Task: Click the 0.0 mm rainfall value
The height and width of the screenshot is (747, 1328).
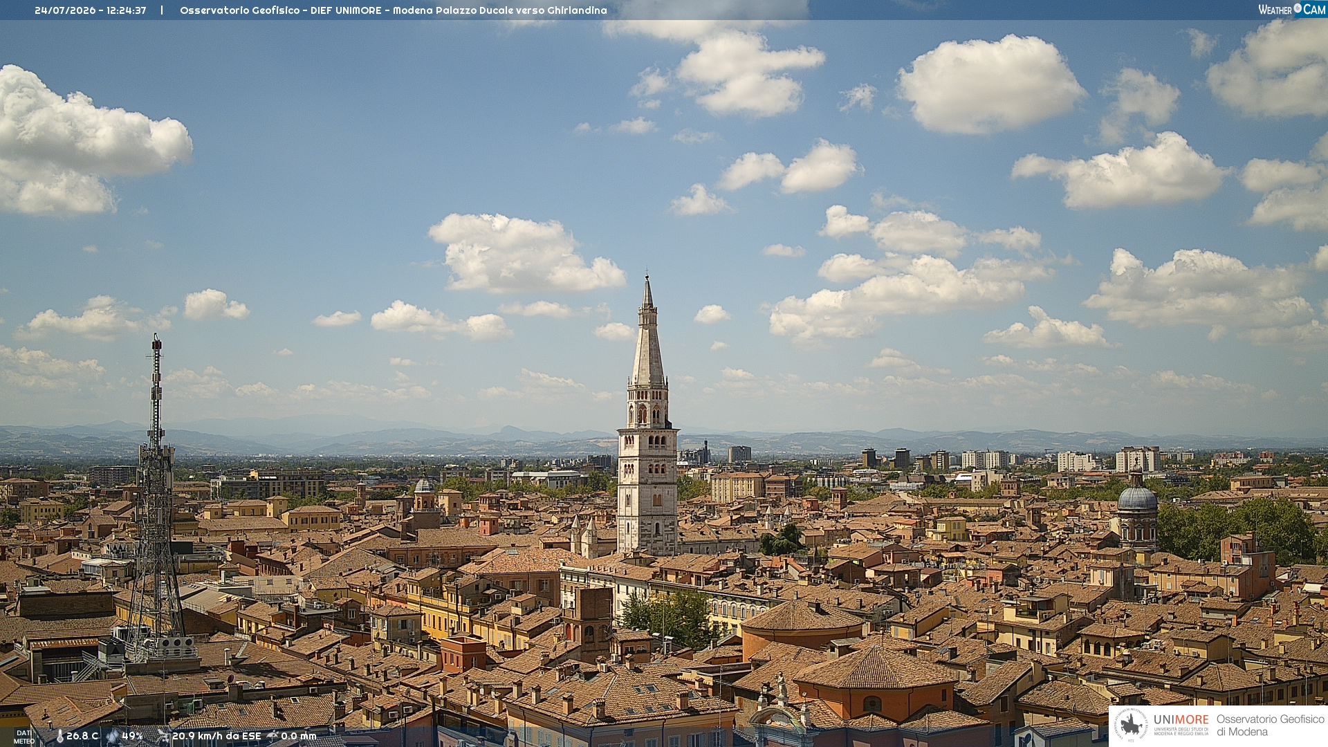Action: (x=299, y=736)
